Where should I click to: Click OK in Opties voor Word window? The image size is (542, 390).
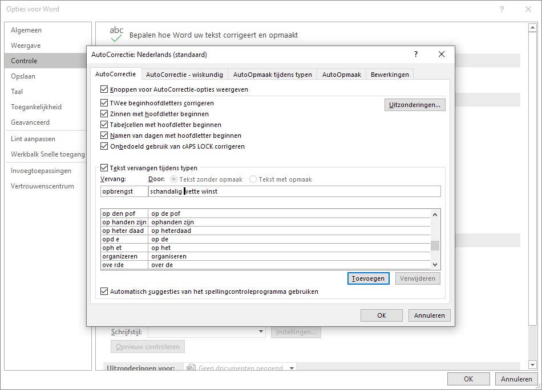point(468,379)
